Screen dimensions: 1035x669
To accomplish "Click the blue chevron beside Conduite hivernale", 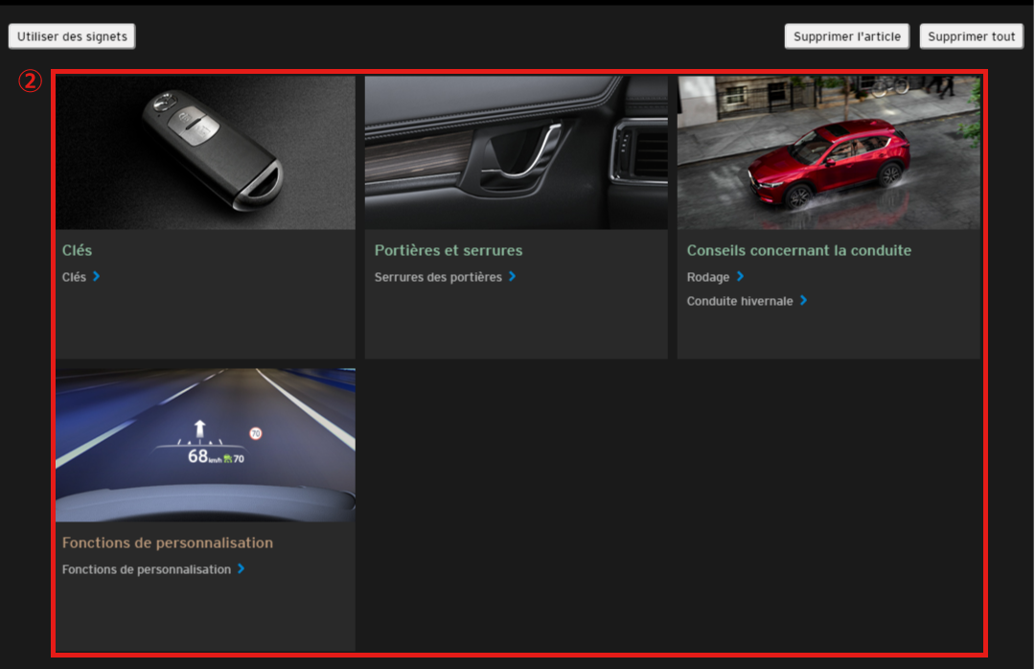I will click(803, 301).
